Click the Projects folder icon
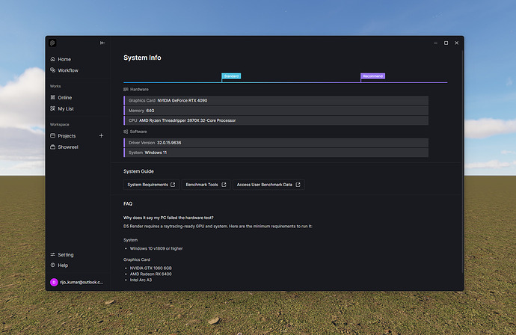The height and width of the screenshot is (335, 516). [x=52, y=135]
